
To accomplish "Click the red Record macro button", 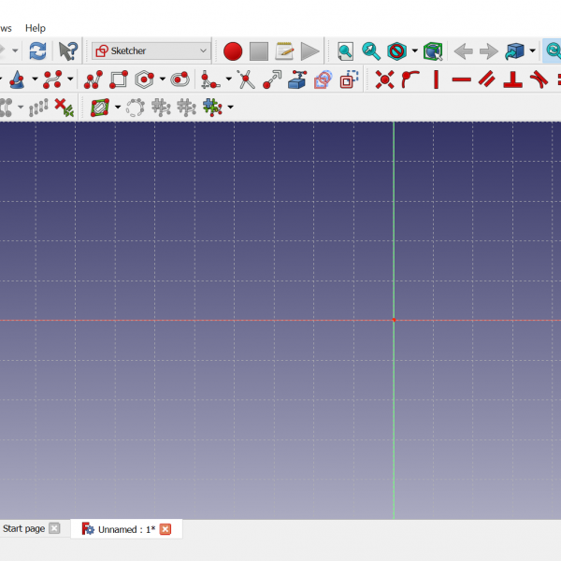I will pyautogui.click(x=233, y=50).
